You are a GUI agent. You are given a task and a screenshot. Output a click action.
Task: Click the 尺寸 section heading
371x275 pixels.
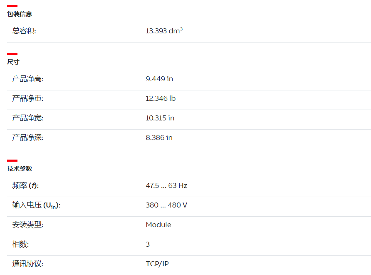coord(13,62)
